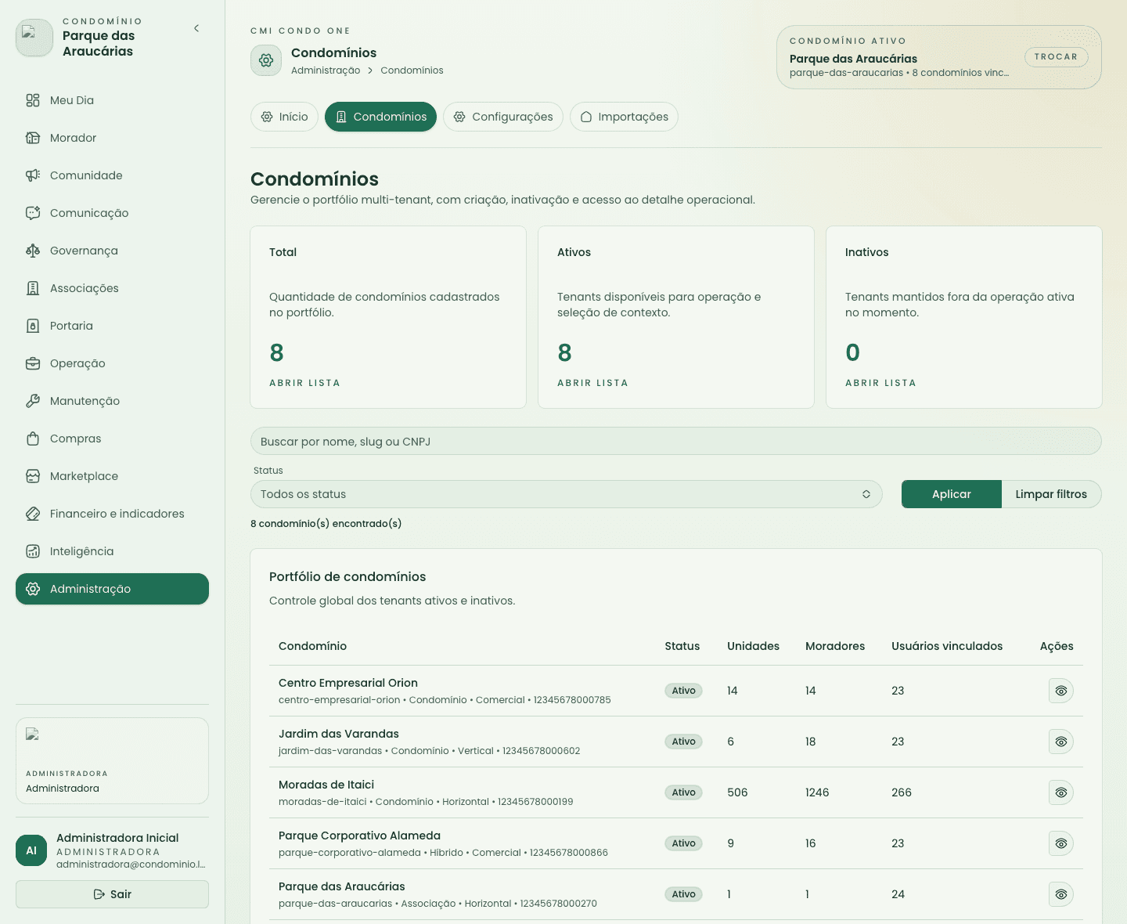
Task: Open the Marketplace section
Action: tap(112, 476)
